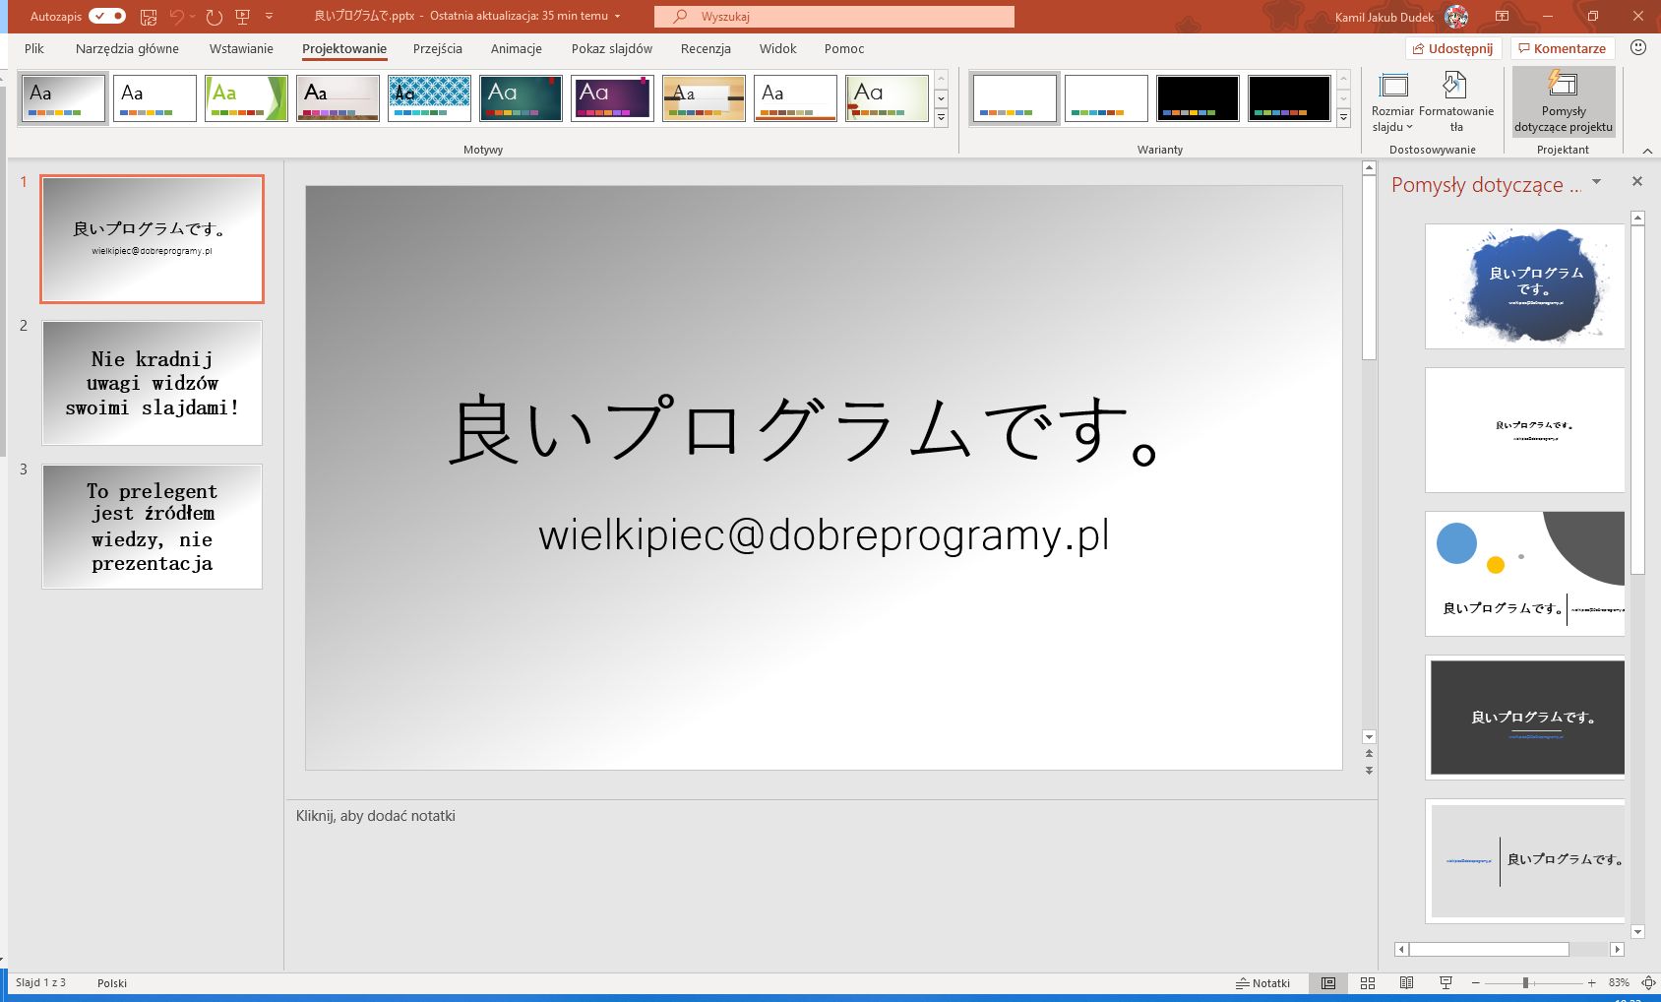Image resolution: width=1661 pixels, height=1002 pixels.
Task: Open the Customize Quick Access Toolbar dropdown
Action: [x=269, y=17]
